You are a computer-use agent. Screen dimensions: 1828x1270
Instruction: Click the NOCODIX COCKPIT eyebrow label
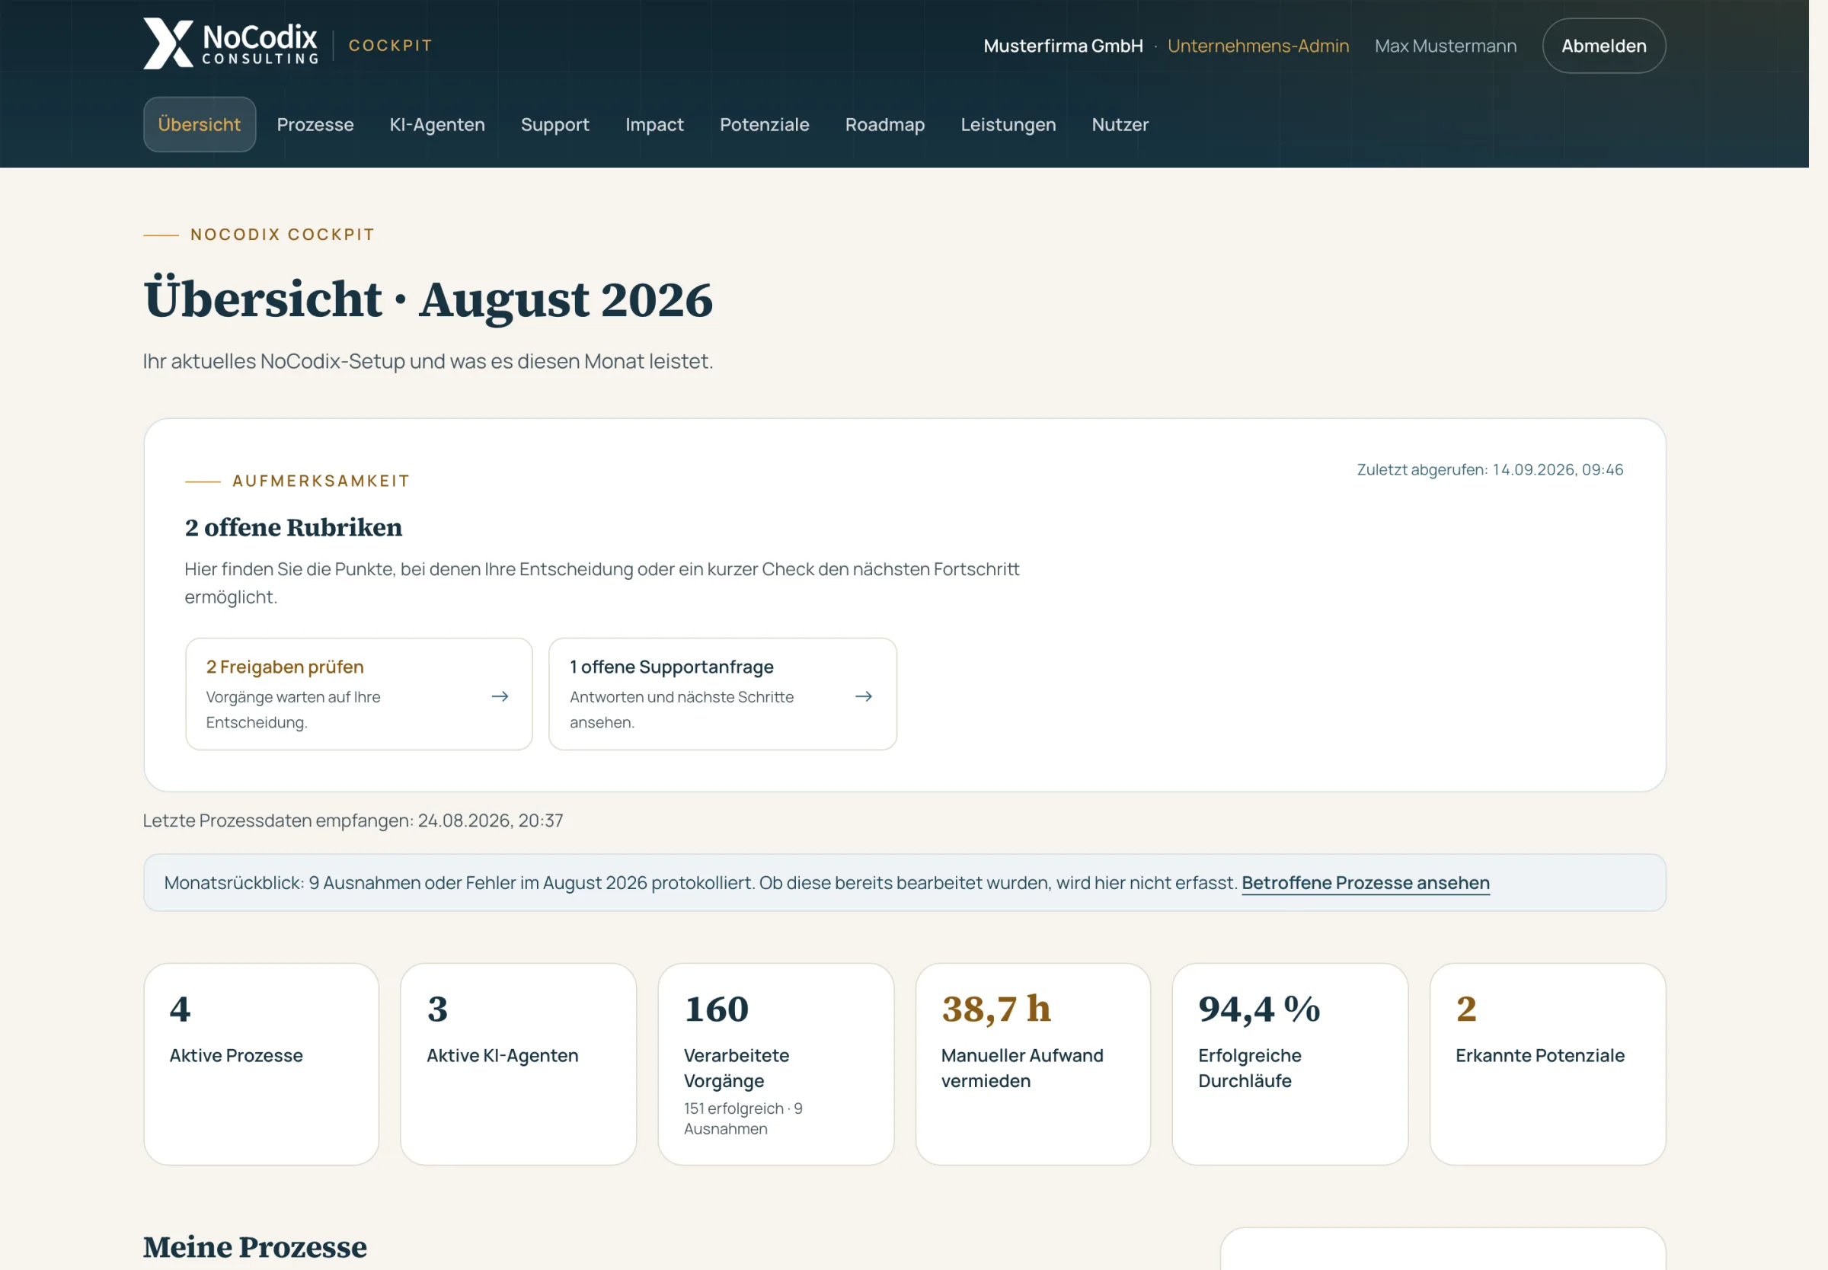click(283, 235)
